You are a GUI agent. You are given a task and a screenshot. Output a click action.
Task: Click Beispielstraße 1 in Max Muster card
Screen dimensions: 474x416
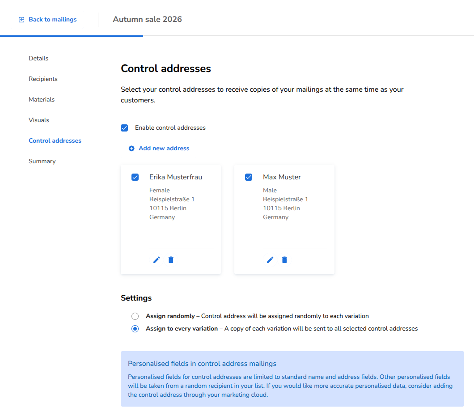tap(286, 199)
